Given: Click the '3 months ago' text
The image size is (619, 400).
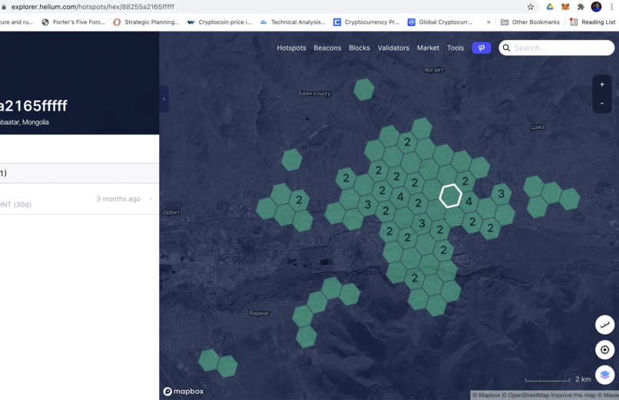Looking at the screenshot, I should coord(118,199).
